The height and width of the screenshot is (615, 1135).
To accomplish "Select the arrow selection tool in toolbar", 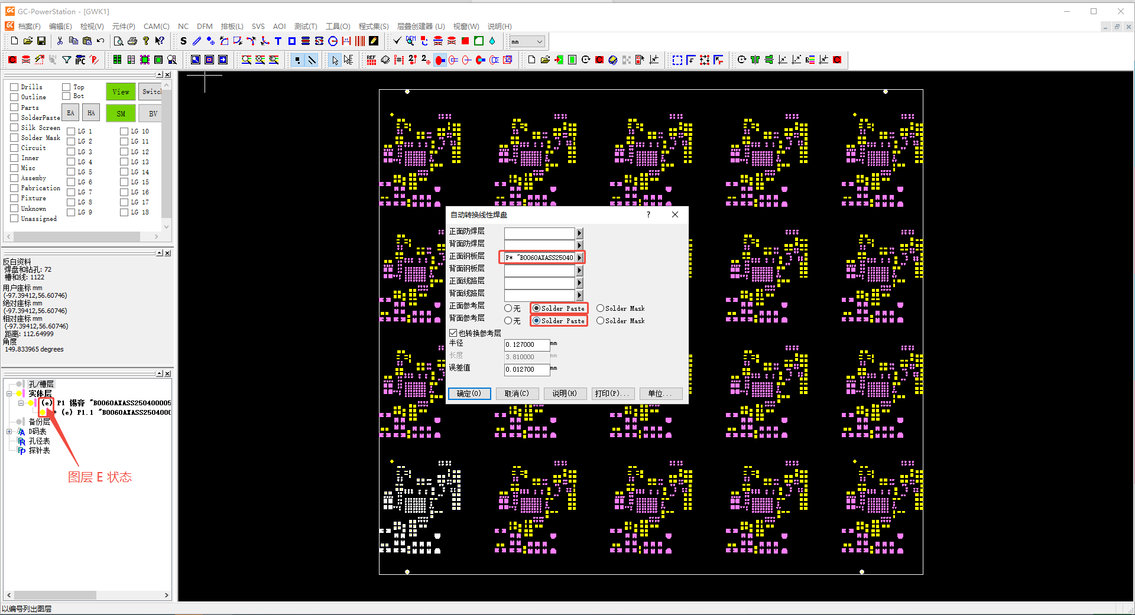I will (x=336, y=60).
